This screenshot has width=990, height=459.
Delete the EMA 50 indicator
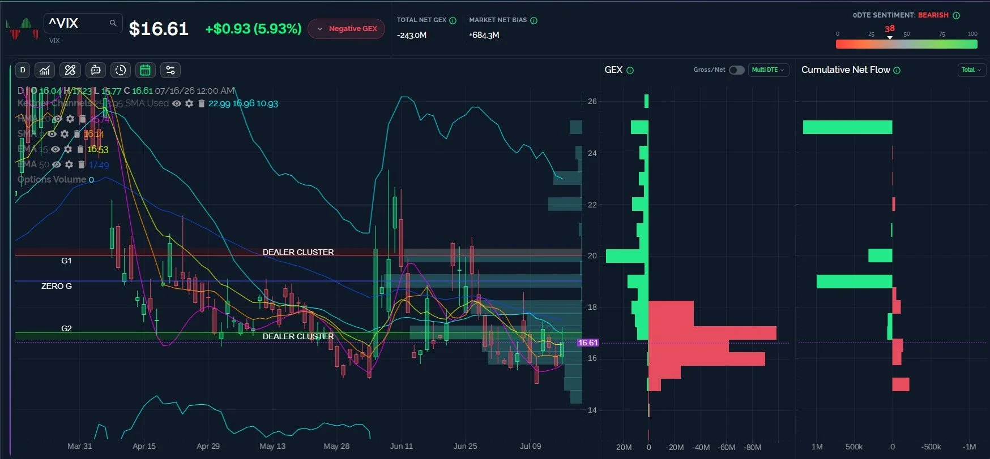click(x=82, y=164)
